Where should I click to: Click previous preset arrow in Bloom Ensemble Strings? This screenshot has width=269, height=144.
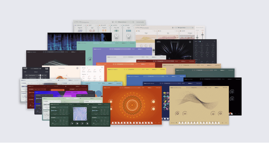tap(187, 88)
